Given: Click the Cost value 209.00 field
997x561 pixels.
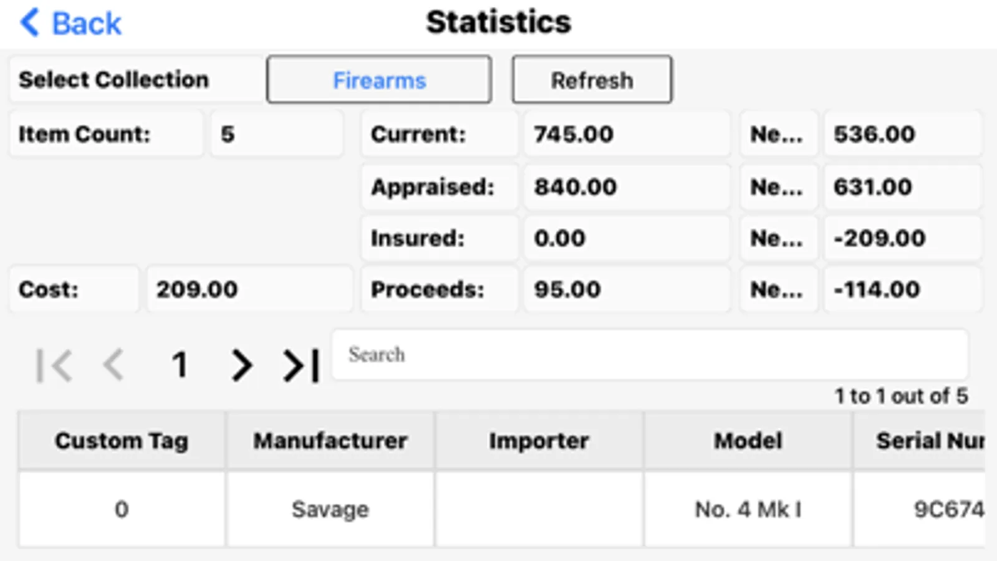Looking at the screenshot, I should click(x=249, y=289).
